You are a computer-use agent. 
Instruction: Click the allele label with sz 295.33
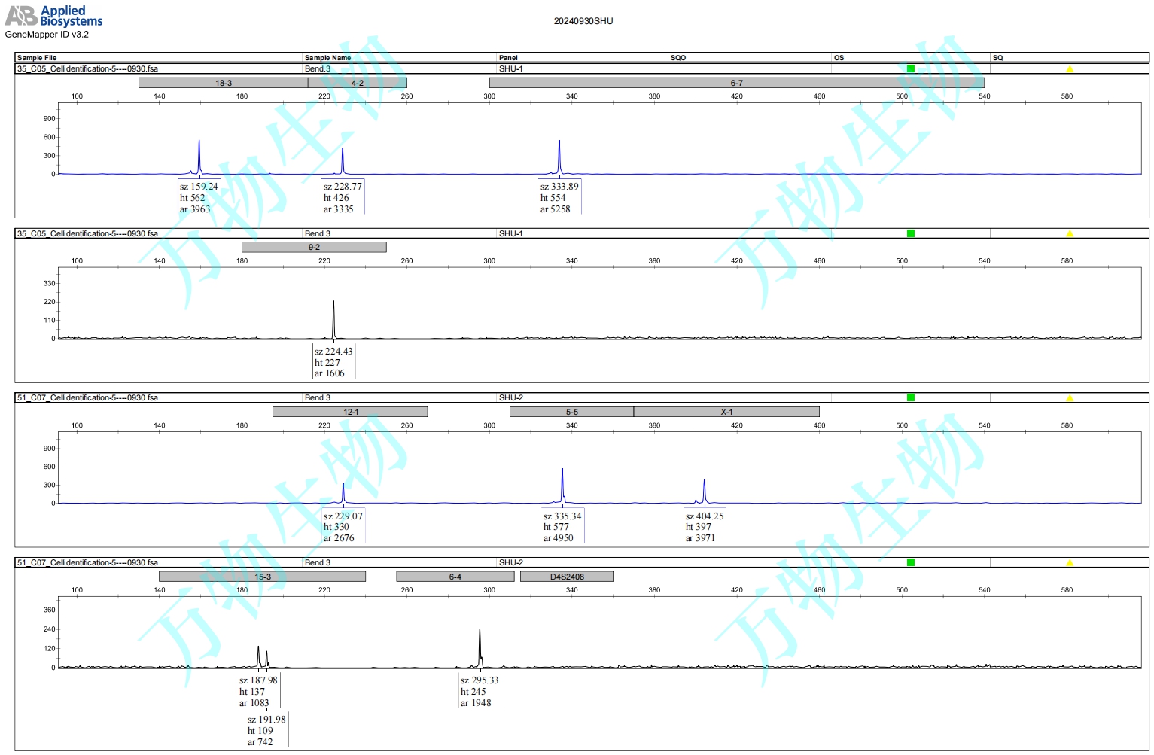coord(480,691)
